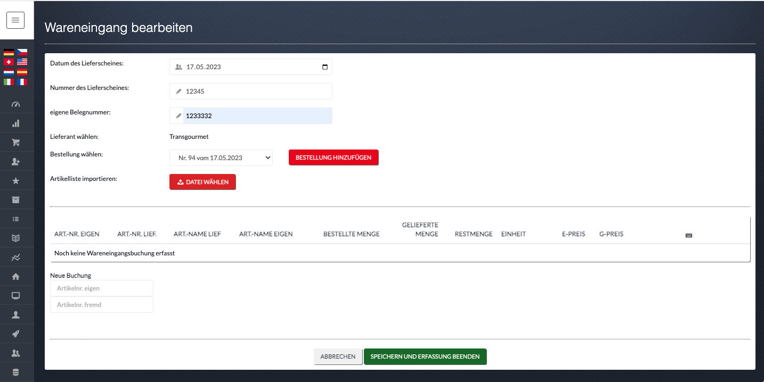The width and height of the screenshot is (764, 382).
Task: Open the dashboard speedometer icon
Action: click(x=15, y=104)
